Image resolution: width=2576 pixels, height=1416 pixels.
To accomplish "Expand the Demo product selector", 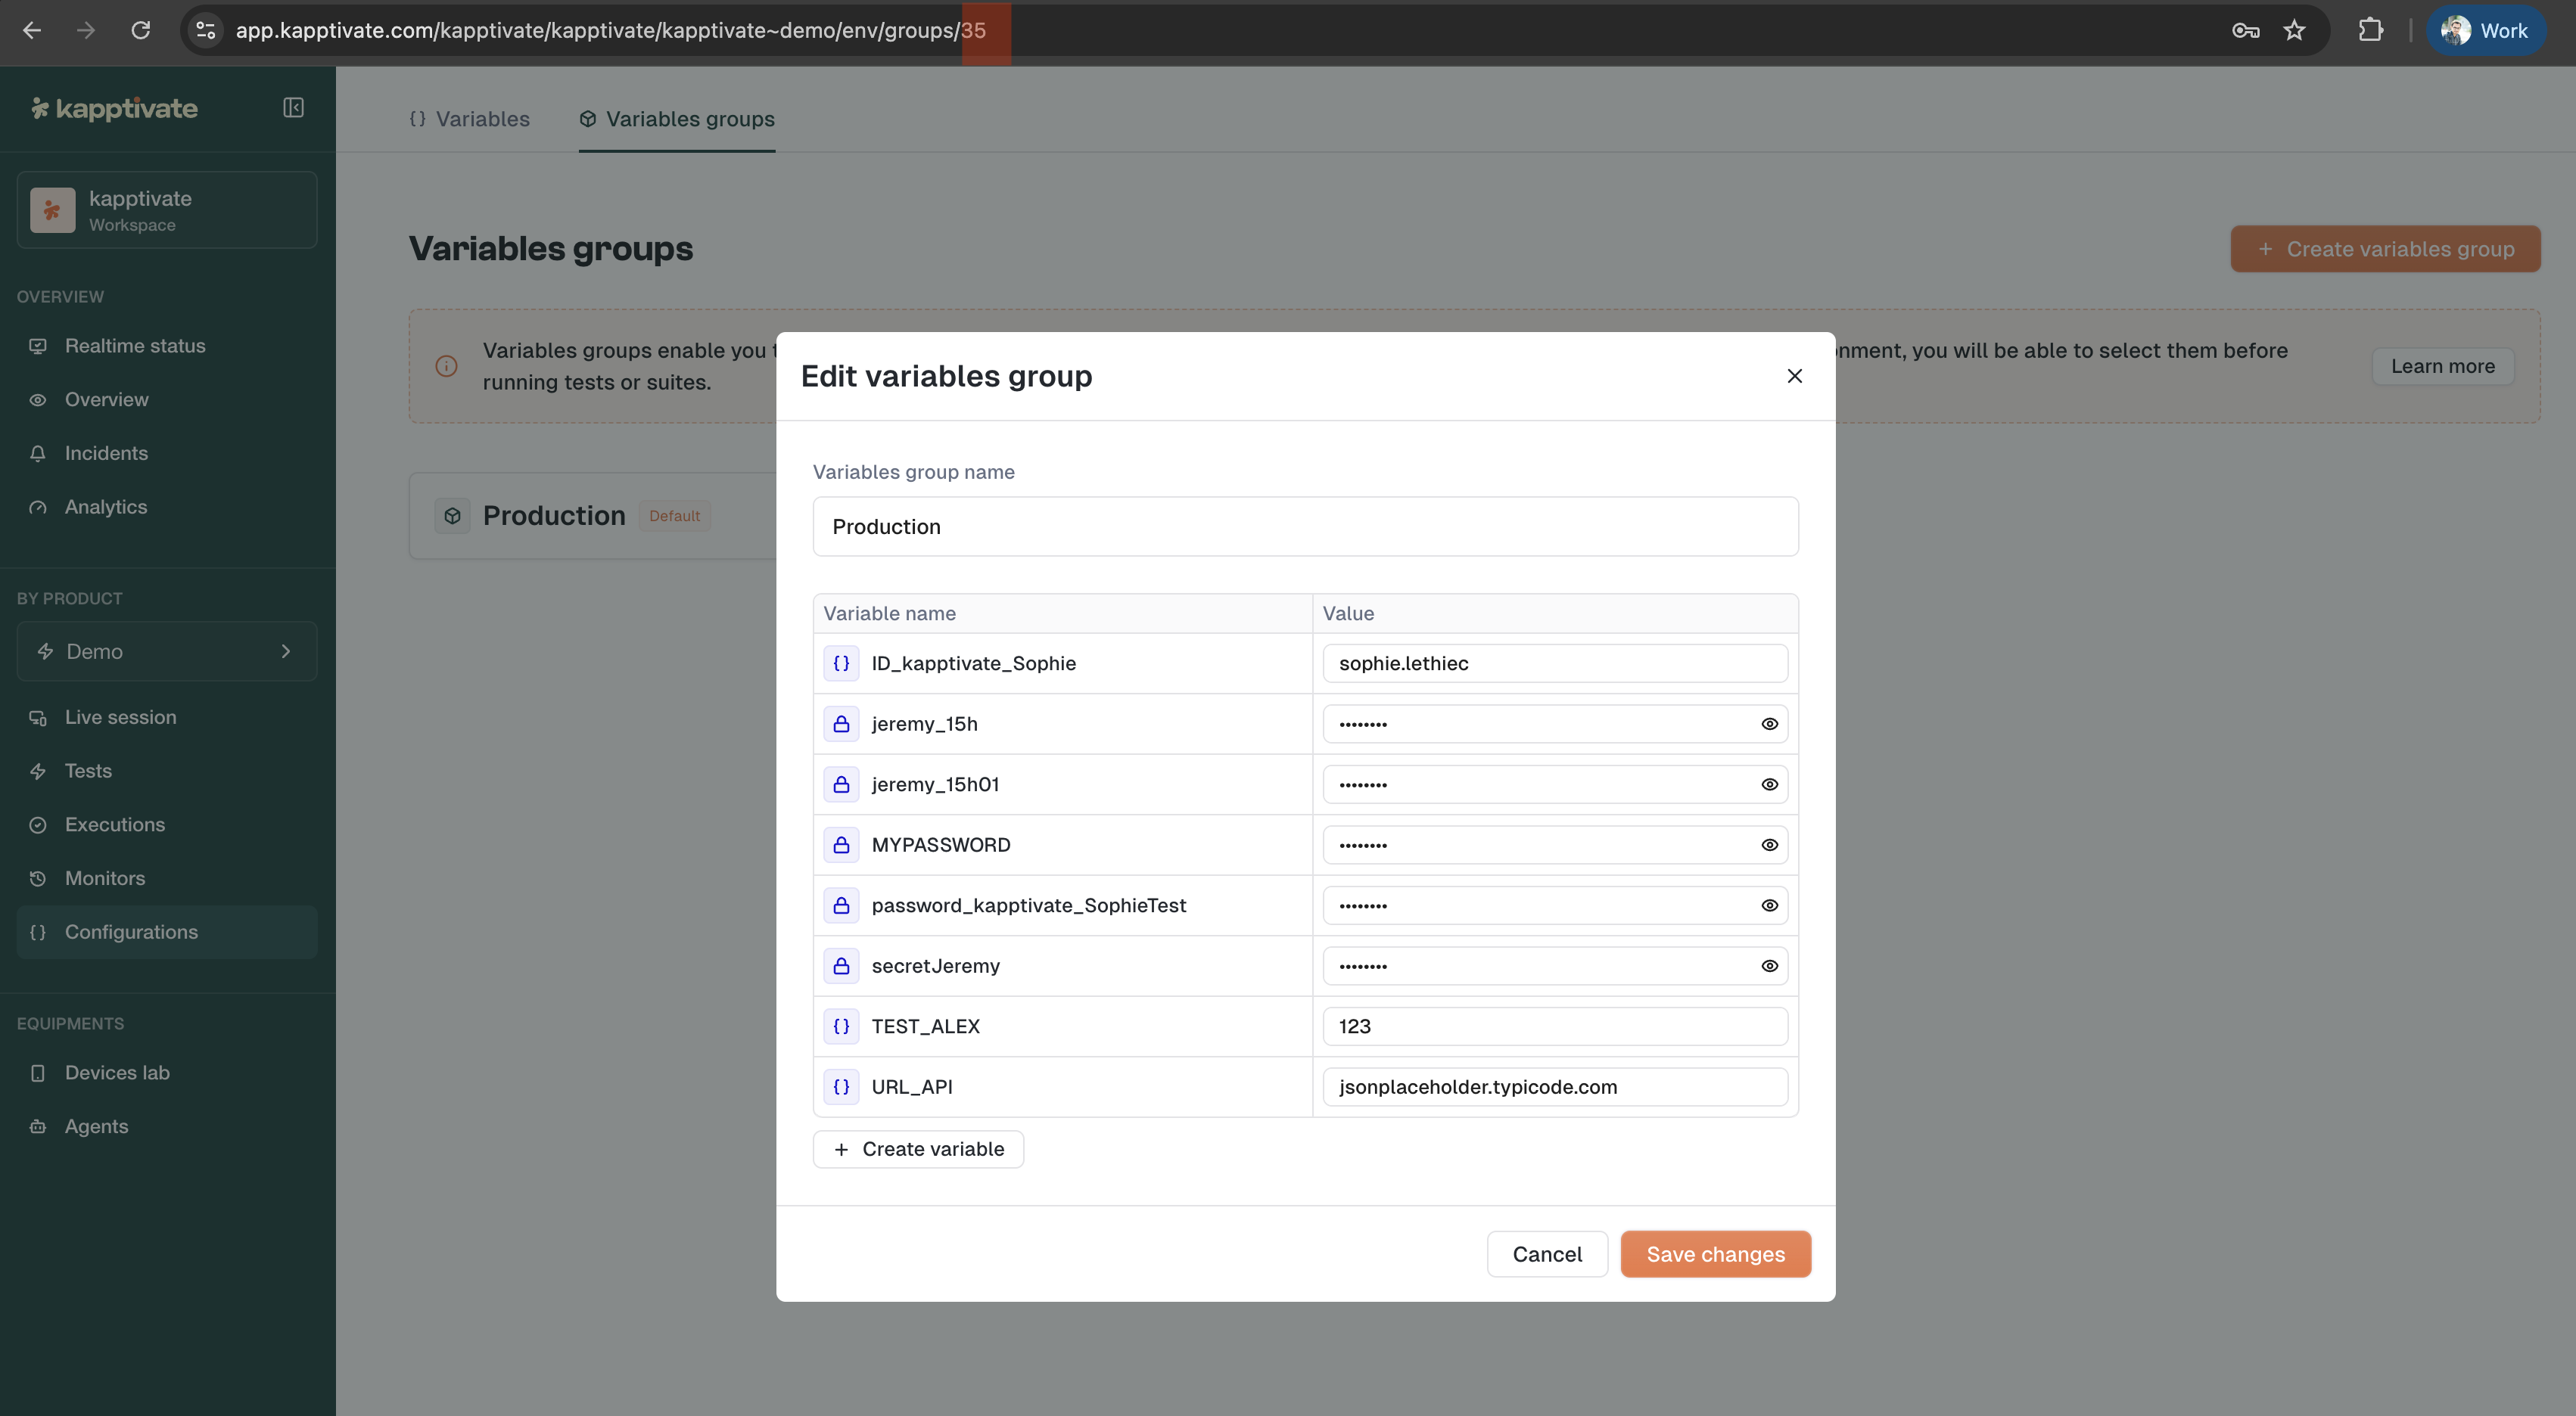I will 287,651.
